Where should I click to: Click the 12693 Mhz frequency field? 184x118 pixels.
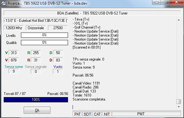[14, 28]
